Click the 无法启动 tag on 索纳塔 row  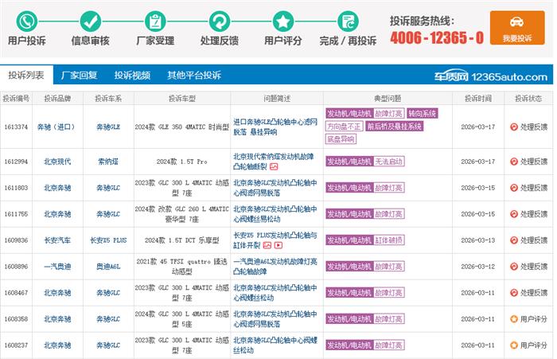coord(389,162)
